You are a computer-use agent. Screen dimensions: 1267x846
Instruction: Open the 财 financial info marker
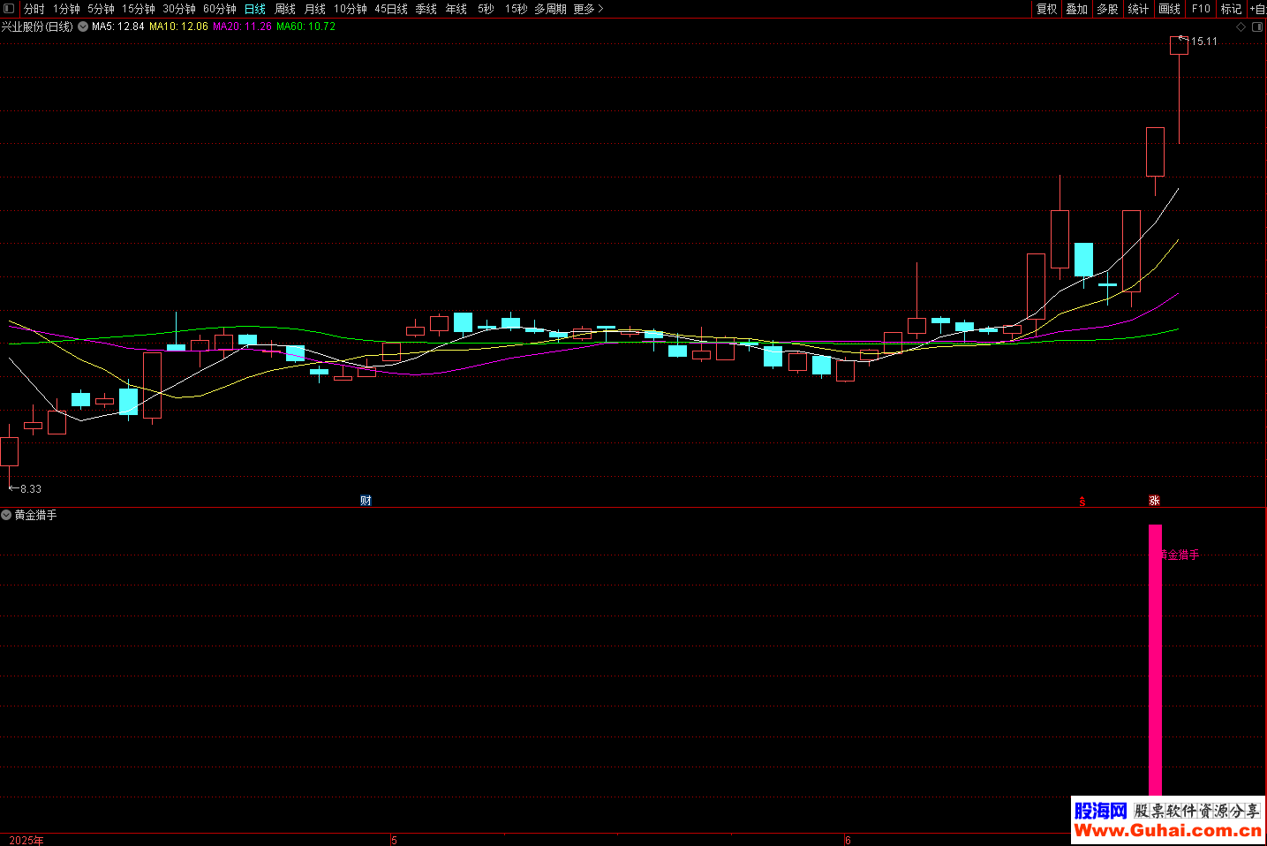click(x=366, y=501)
